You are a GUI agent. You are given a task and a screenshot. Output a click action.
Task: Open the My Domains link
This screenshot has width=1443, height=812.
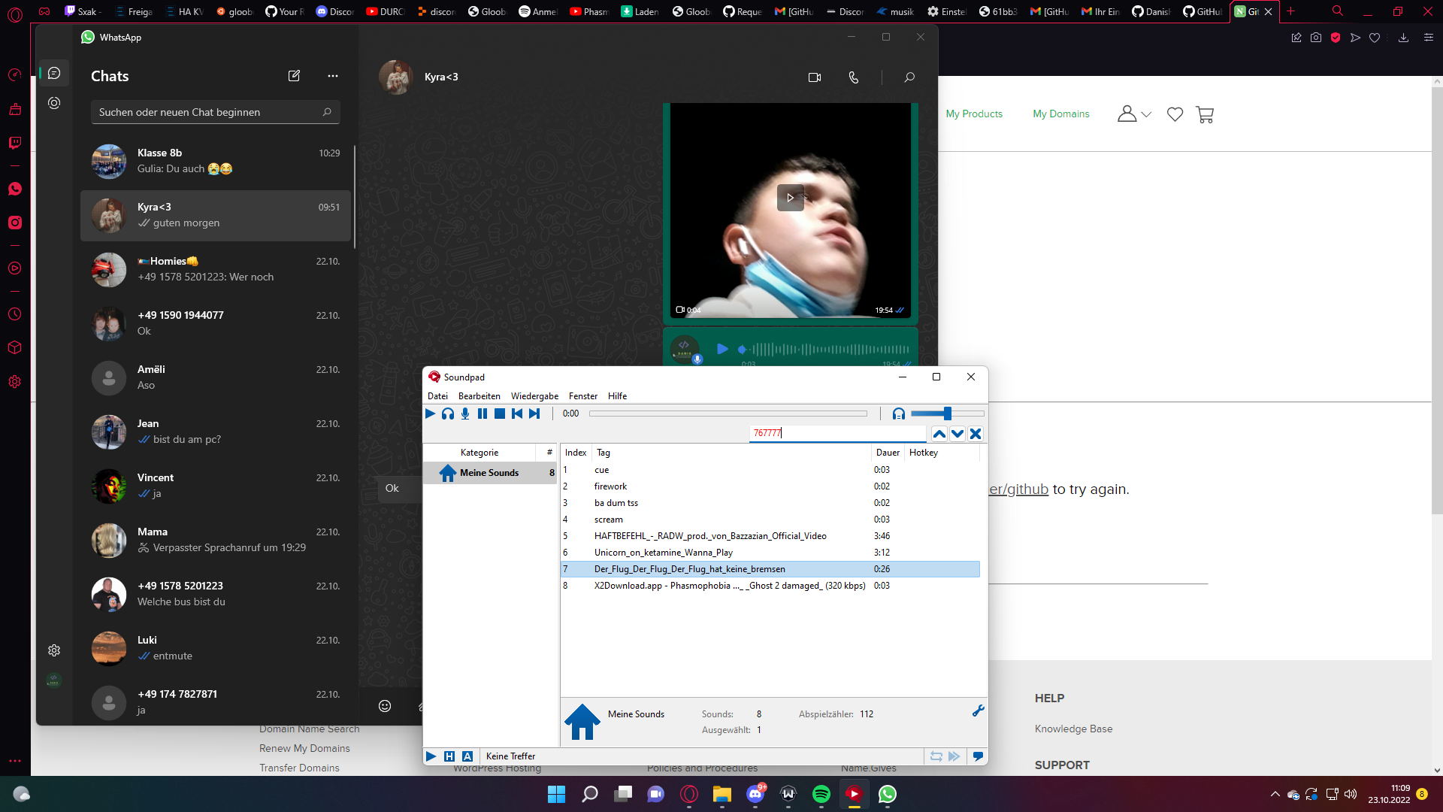tap(1060, 114)
